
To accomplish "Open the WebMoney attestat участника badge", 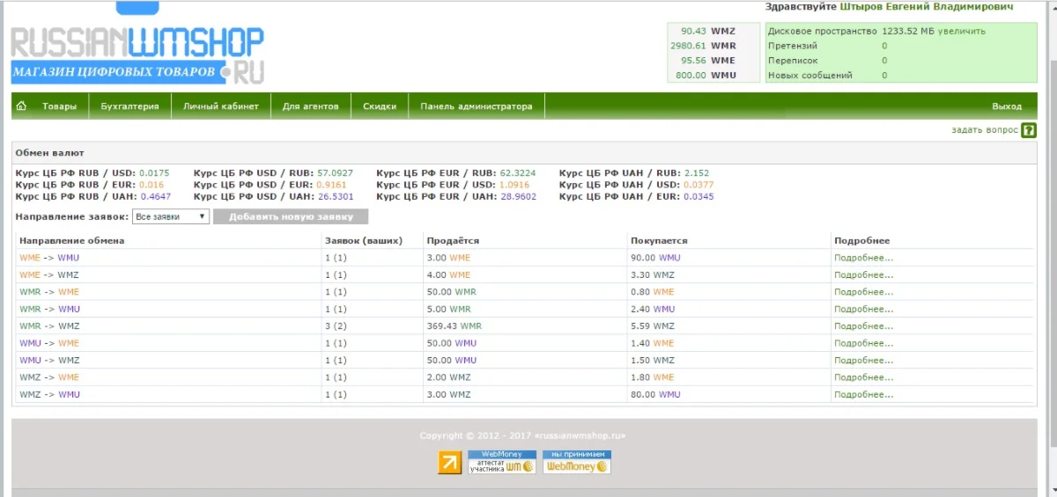I will pos(501,463).
